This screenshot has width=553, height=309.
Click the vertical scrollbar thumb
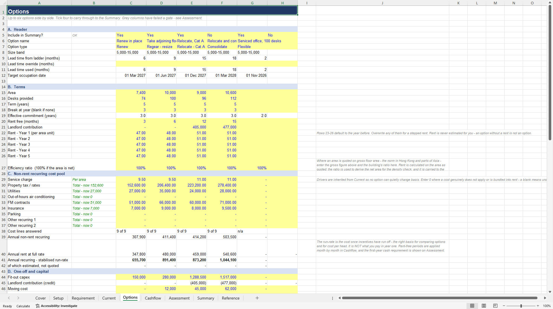pyautogui.click(x=550, y=73)
